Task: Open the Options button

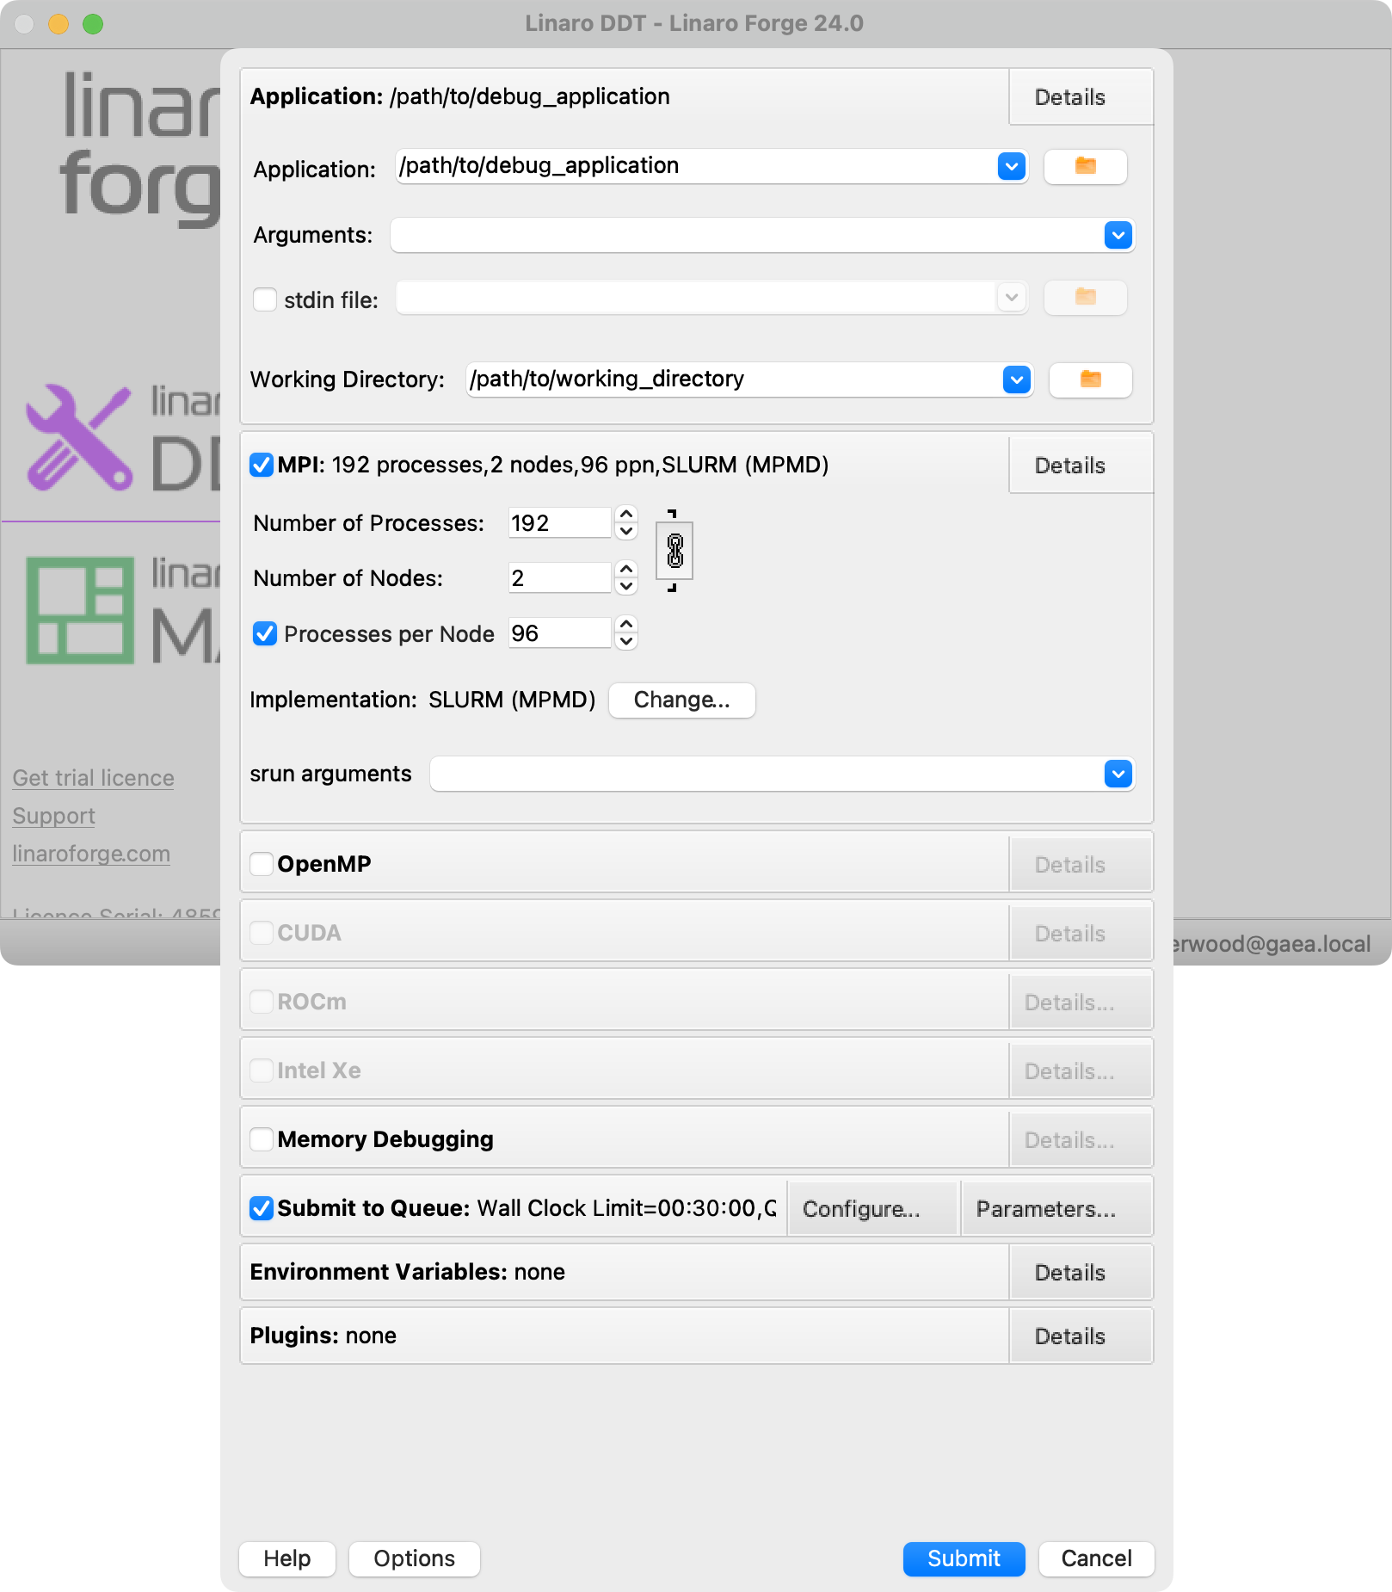Action: [414, 1558]
